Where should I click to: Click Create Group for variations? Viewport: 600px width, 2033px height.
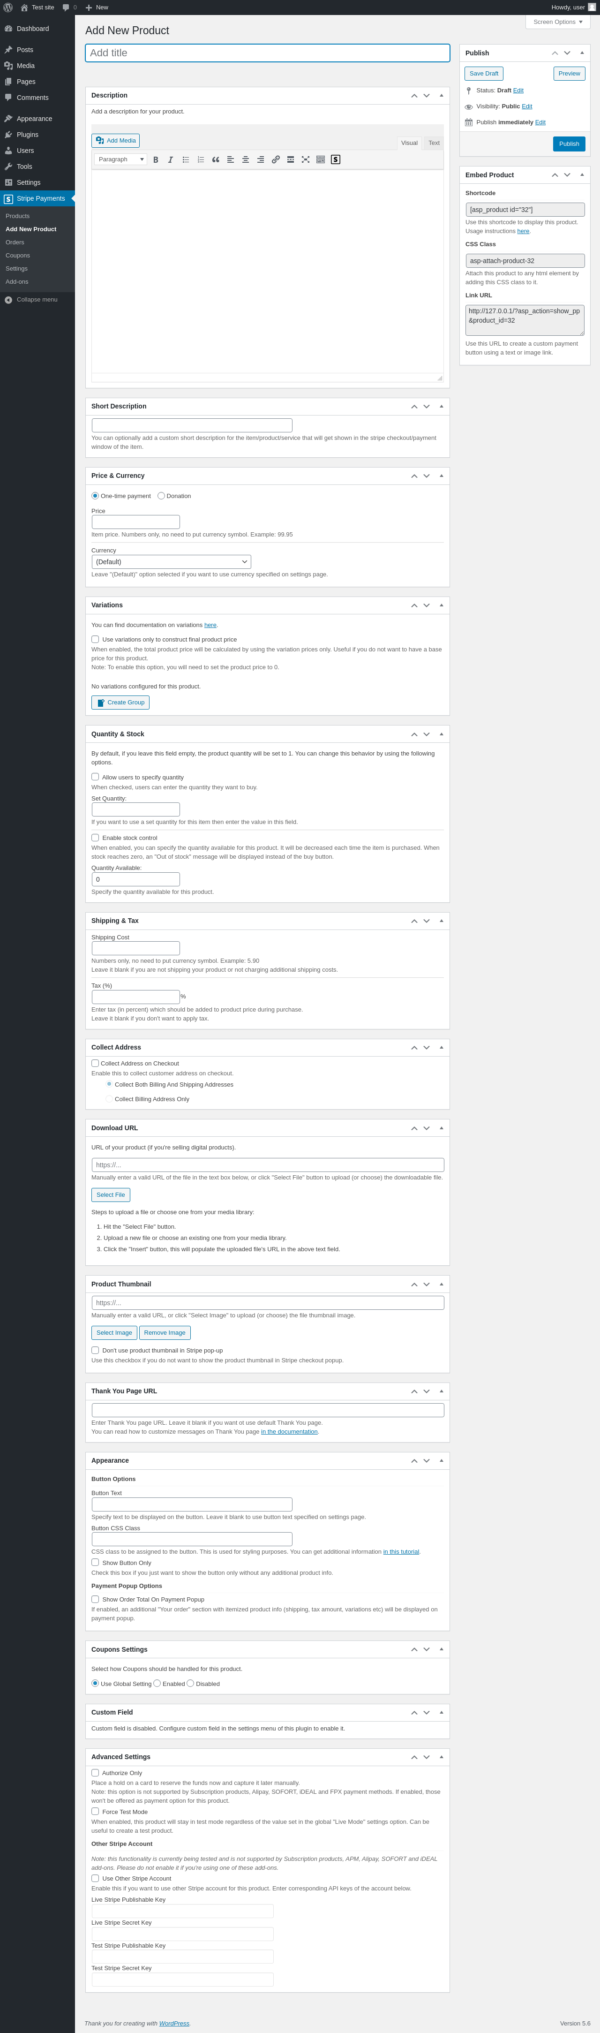coord(120,703)
